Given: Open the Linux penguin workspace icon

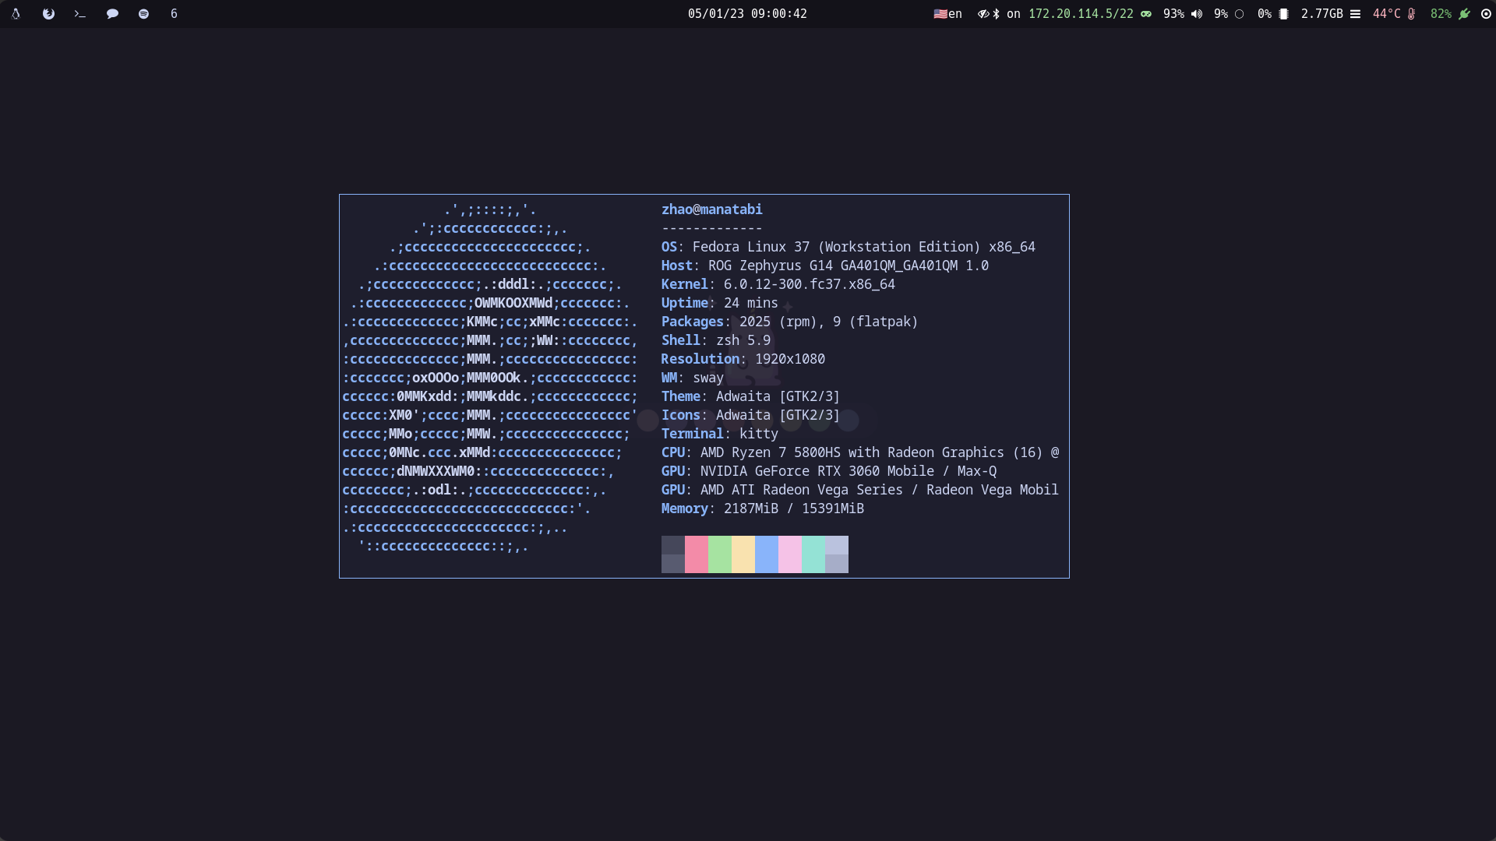Looking at the screenshot, I should (x=16, y=14).
